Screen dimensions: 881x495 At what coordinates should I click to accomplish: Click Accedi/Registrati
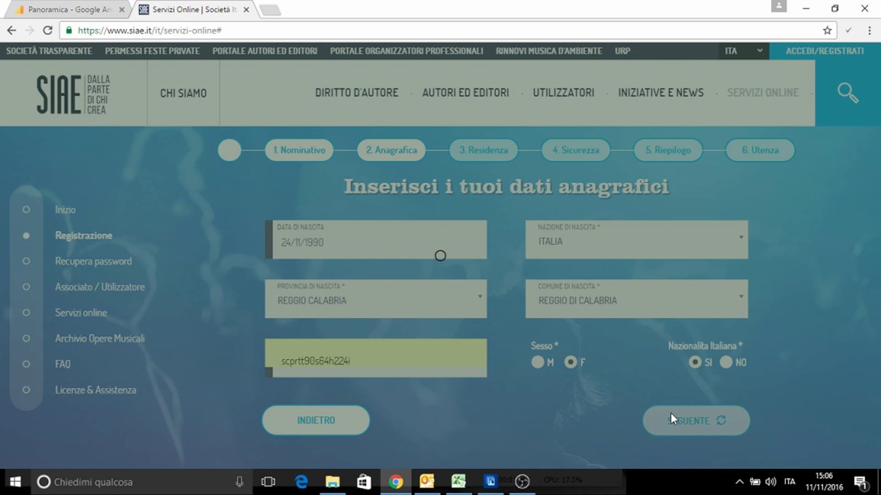(x=825, y=51)
